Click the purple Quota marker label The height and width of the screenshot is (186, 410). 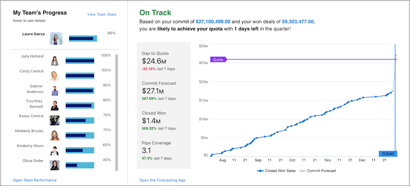pos(218,59)
